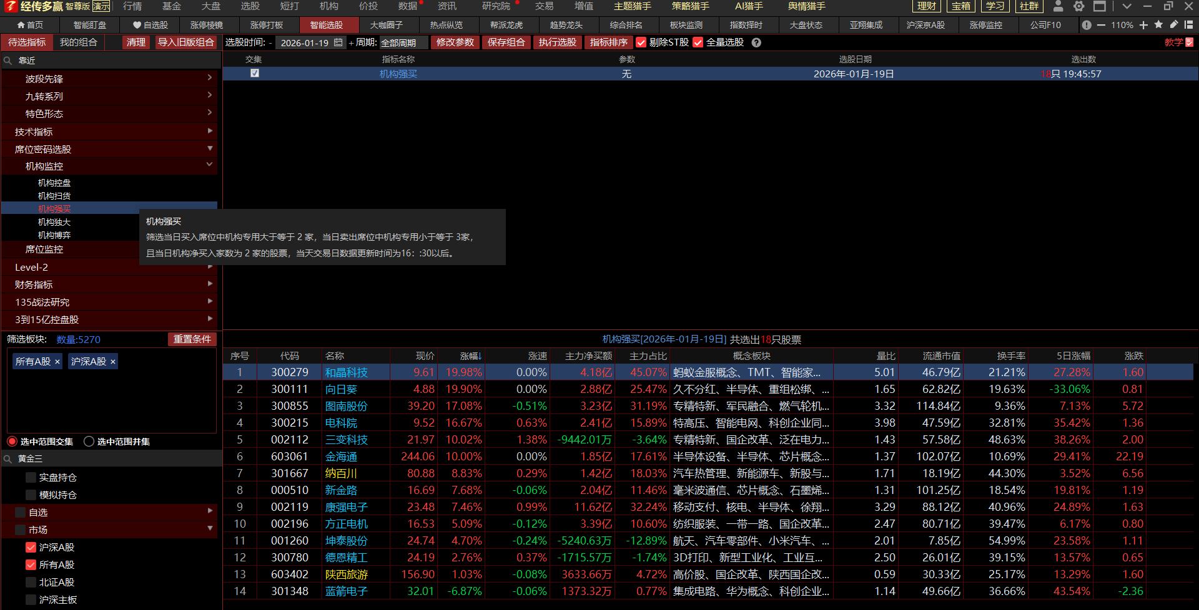Viewport: 1199px width, 610px height.
Task: Open the 教学 tutorial icon
Action: [x=1189, y=42]
